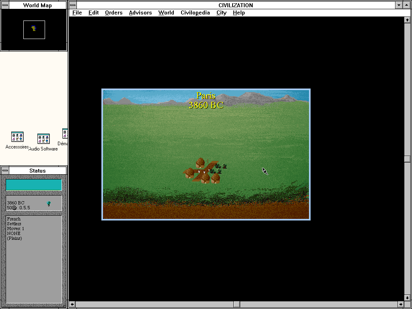Click the '50' gold and tax rates line
Viewport: 412px width, 309px height.
pyautogui.click(x=19, y=208)
